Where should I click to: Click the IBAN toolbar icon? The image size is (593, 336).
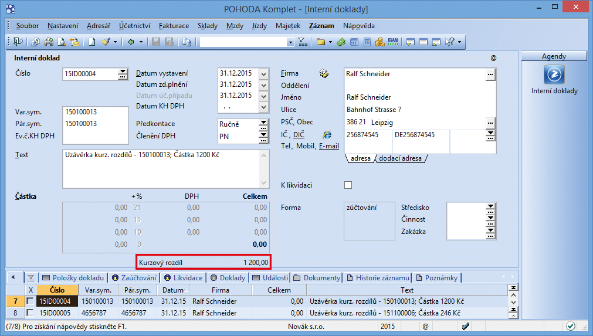point(393,42)
